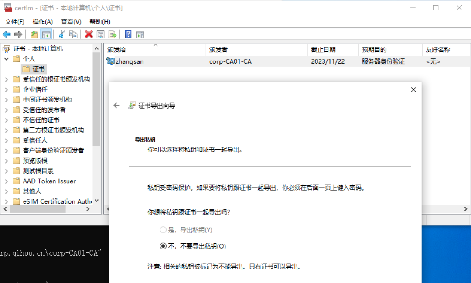Expand 受信任的根证书颁发机构 node
This screenshot has height=283, width=471.
tap(6, 79)
